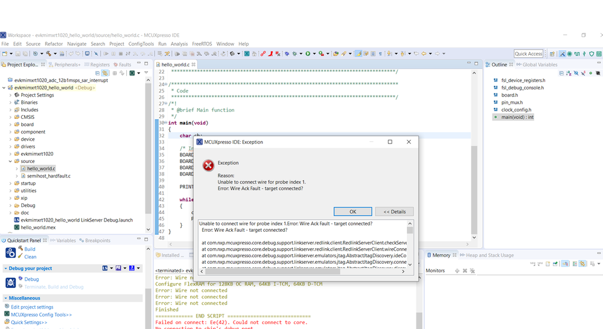Click the Clean link in Quickstart Panel
603x329 pixels.
[x=30, y=257]
